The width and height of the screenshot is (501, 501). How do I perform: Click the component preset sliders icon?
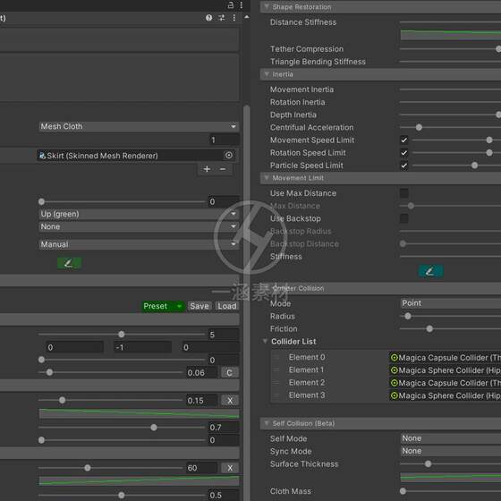[222, 18]
